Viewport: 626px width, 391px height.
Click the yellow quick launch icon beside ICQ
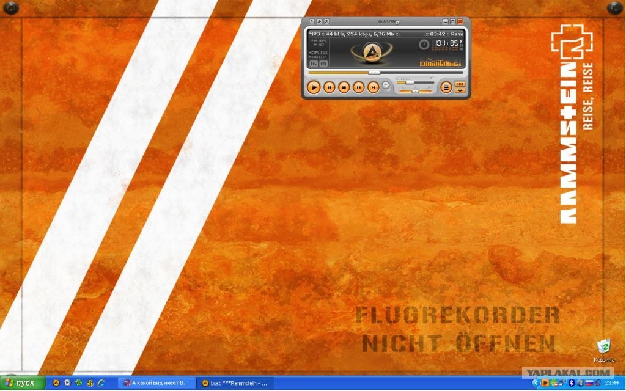90,383
